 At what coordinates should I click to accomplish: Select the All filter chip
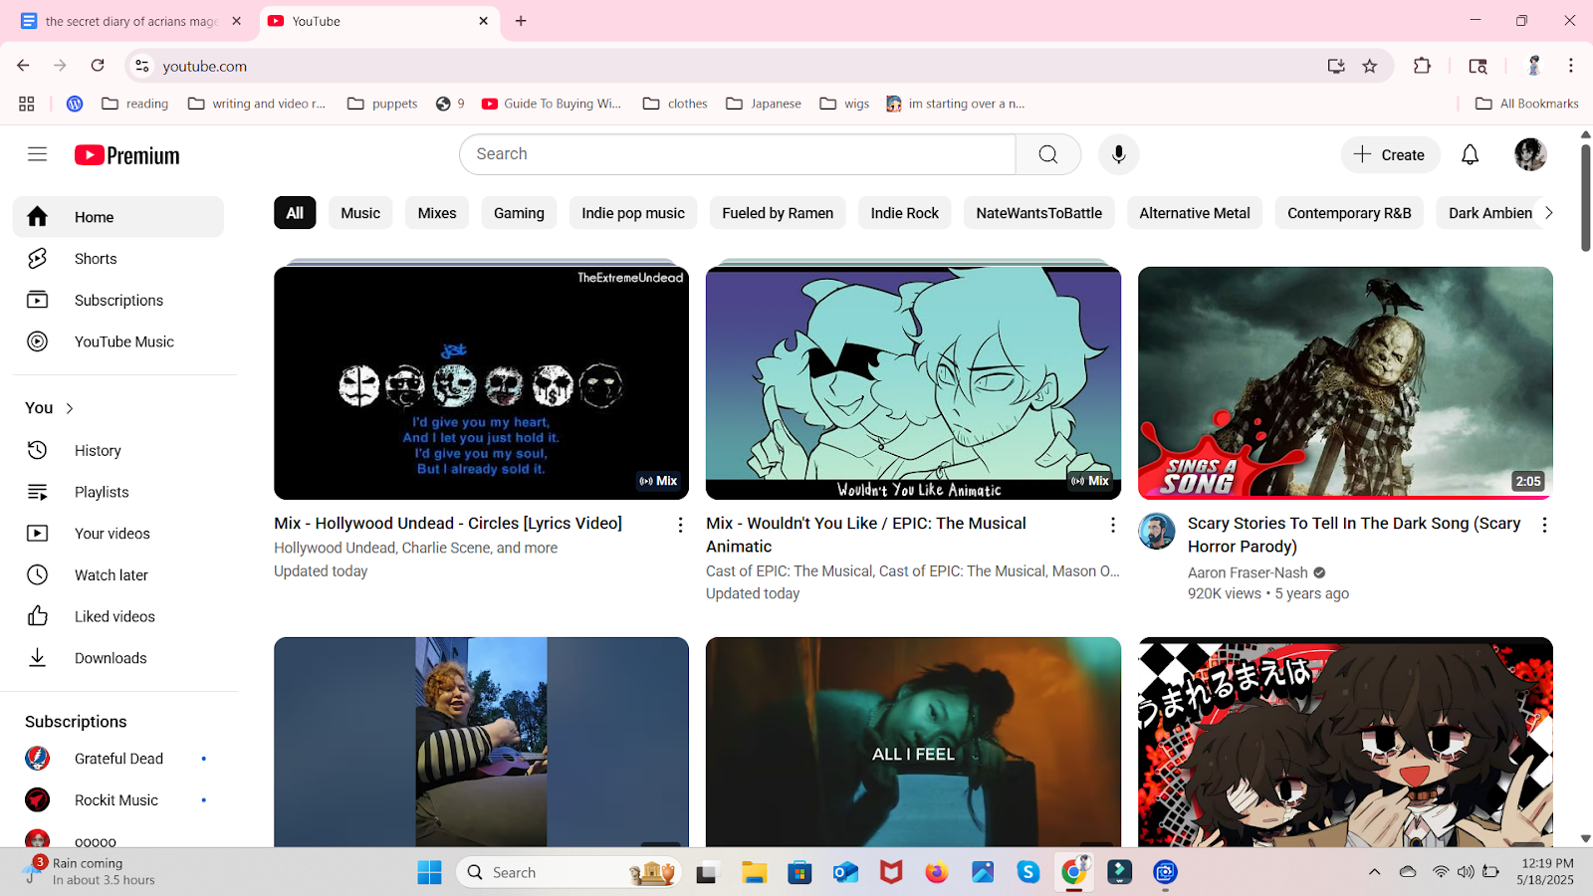(x=295, y=213)
